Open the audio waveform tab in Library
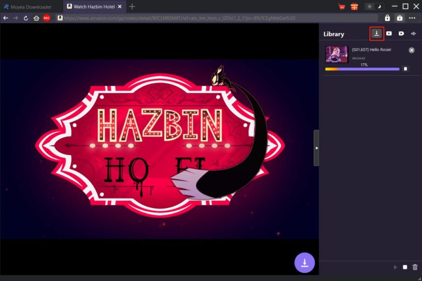 point(413,34)
